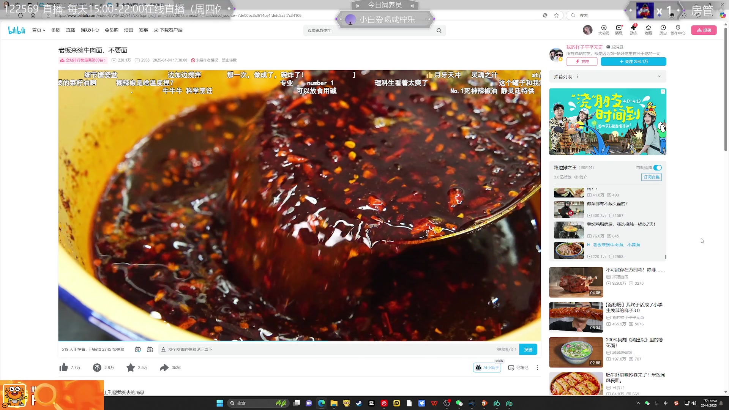Viewport: 729px width, 410px height.
Task: Favorite the video with star icon
Action: coord(131,367)
